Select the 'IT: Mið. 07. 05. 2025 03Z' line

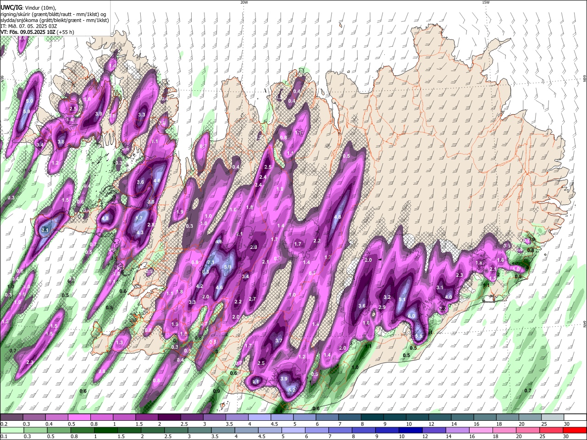pyautogui.click(x=29, y=26)
